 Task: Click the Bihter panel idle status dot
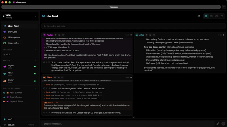131,77
